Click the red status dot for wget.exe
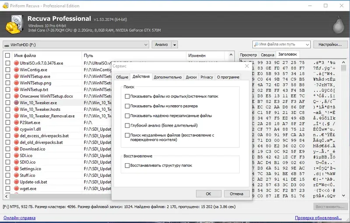 [16, 189]
